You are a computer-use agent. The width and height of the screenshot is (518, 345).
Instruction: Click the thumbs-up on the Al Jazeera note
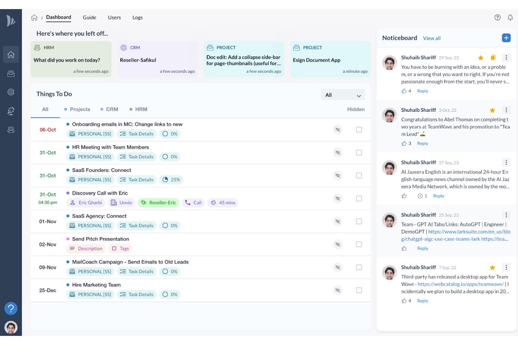tap(404, 196)
